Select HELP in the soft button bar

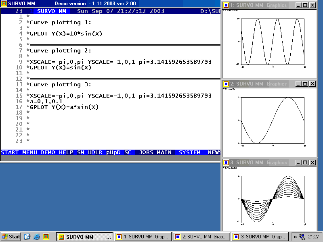tap(66, 152)
